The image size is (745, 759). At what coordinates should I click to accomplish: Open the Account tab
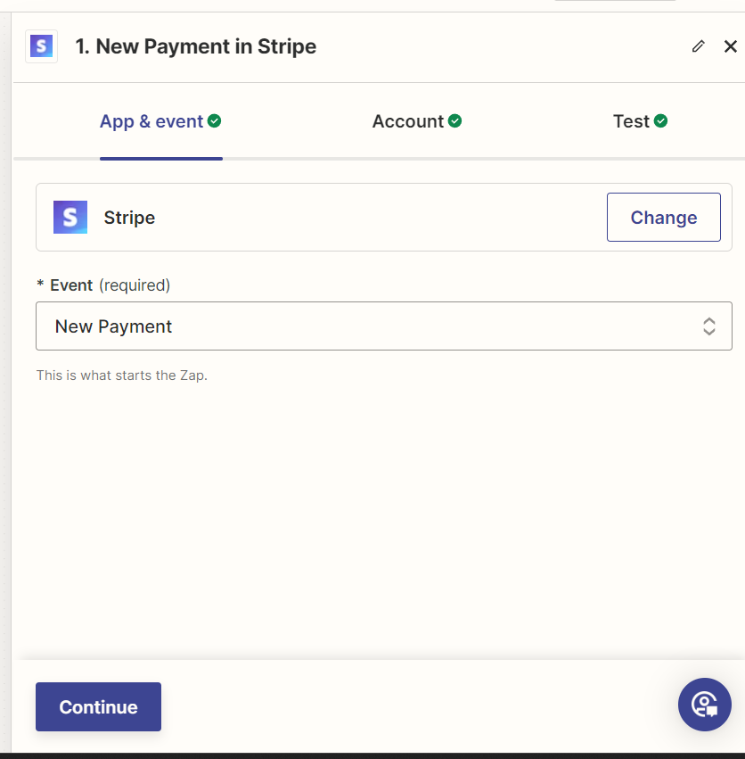point(407,121)
